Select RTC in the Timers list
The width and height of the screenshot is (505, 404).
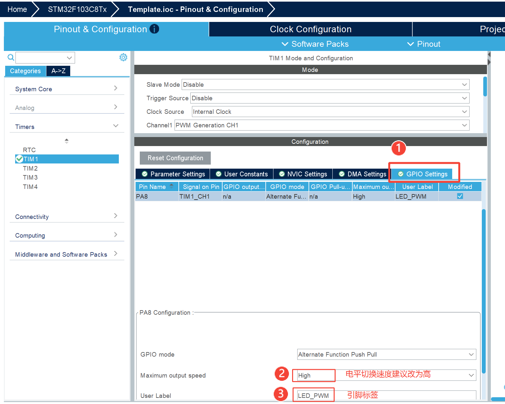(x=29, y=150)
